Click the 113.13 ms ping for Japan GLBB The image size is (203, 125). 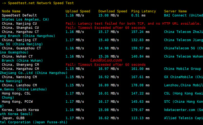click(x=140, y=118)
